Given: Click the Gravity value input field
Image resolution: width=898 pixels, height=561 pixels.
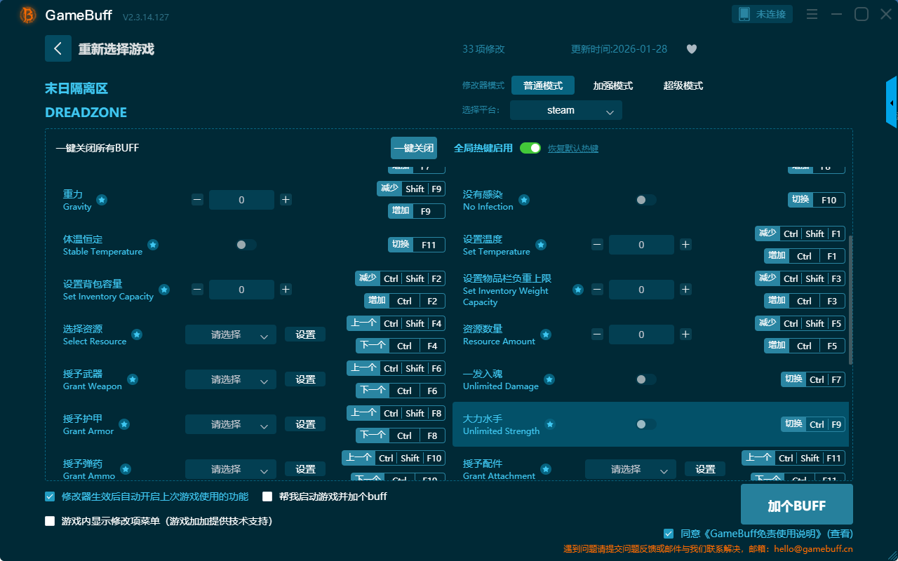Looking at the screenshot, I should pyautogui.click(x=241, y=200).
